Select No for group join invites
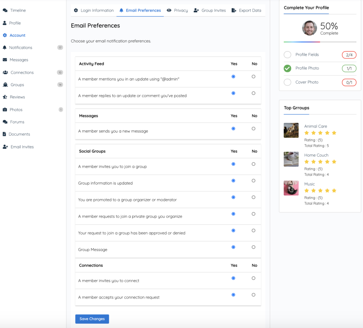Image resolution: width=363 pixels, height=328 pixels. point(253,164)
